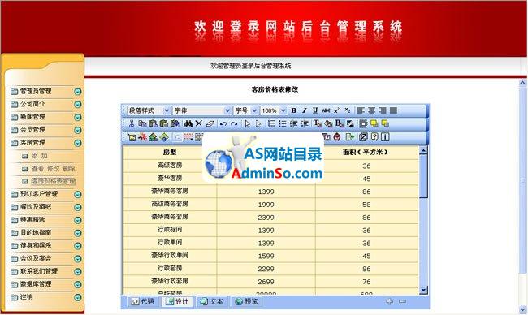Viewport: 528px width, 315px height.
Task: Open 联系我们管理 section
Action: [x=39, y=271]
